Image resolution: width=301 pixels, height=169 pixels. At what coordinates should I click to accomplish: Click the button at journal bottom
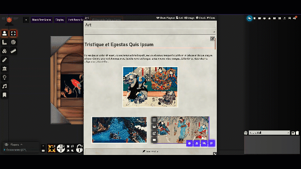pos(150,151)
